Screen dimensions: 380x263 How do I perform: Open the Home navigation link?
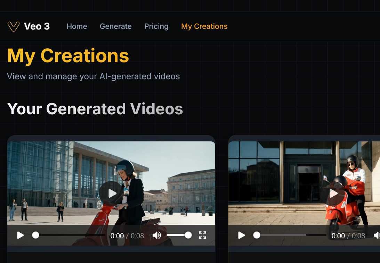(77, 26)
